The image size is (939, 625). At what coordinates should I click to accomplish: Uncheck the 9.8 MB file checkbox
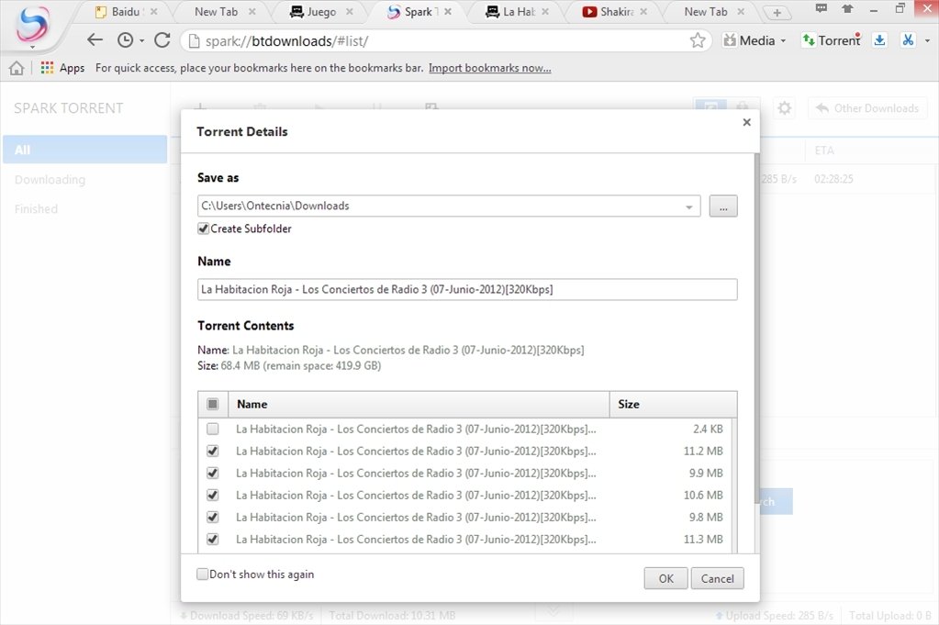[x=213, y=518]
